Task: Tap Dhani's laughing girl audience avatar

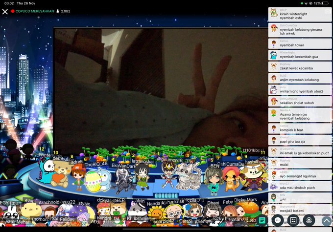Action: tap(212, 212)
